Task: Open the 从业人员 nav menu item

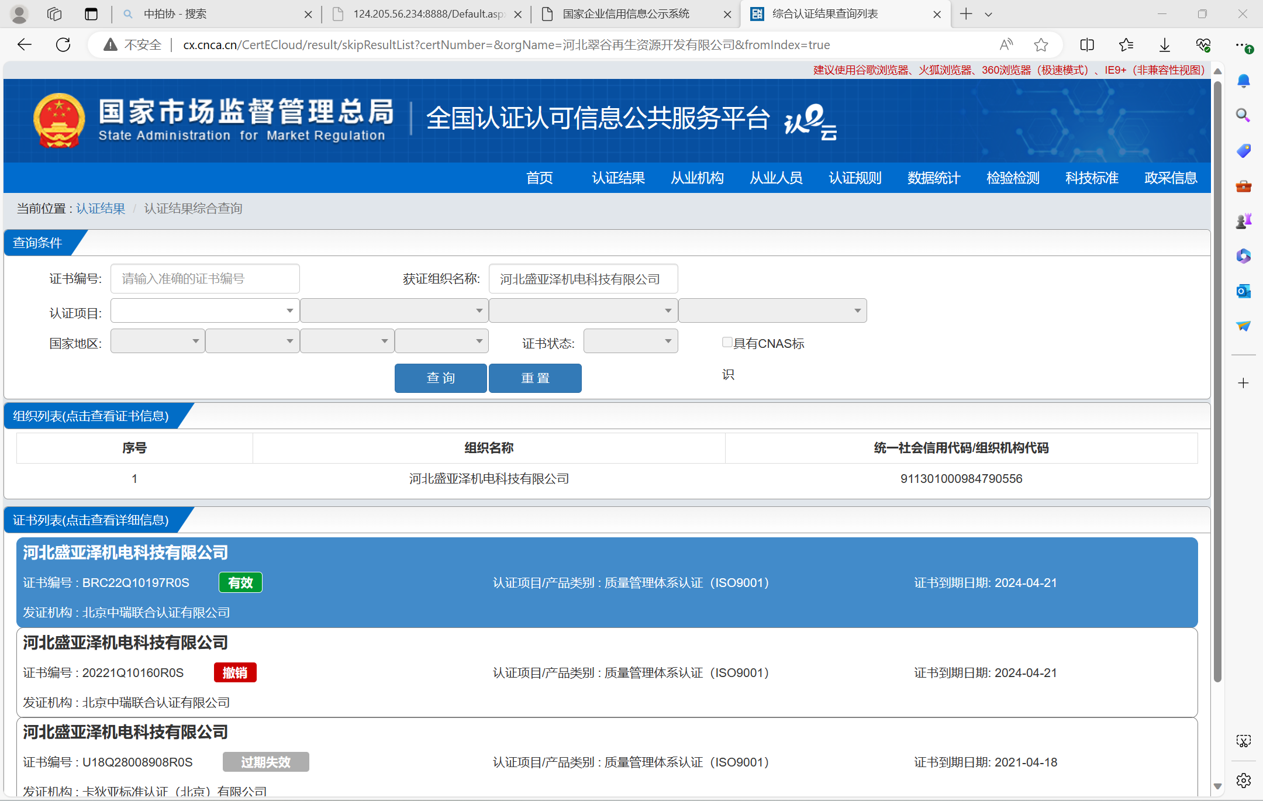Action: click(x=776, y=178)
